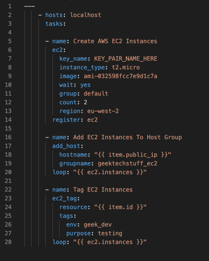Click line number 22 in the gutter
This screenshot has height=261, width=209.
[x=8, y=190]
